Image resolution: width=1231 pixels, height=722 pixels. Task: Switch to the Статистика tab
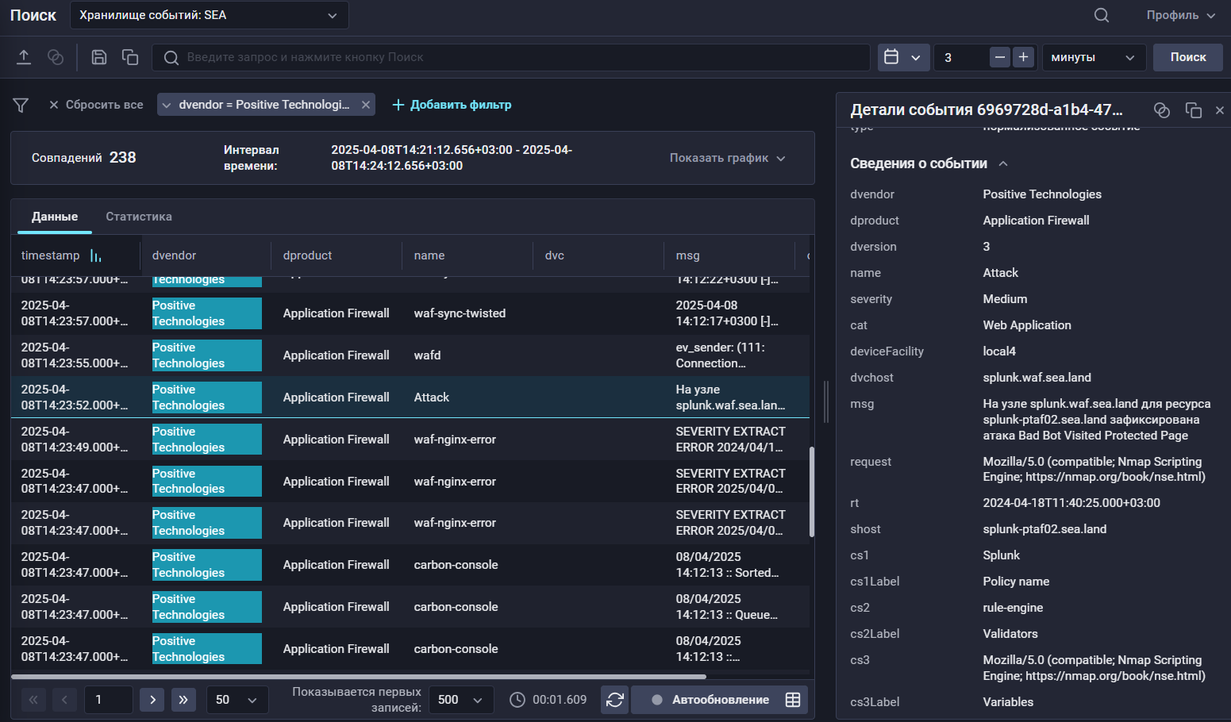click(139, 217)
